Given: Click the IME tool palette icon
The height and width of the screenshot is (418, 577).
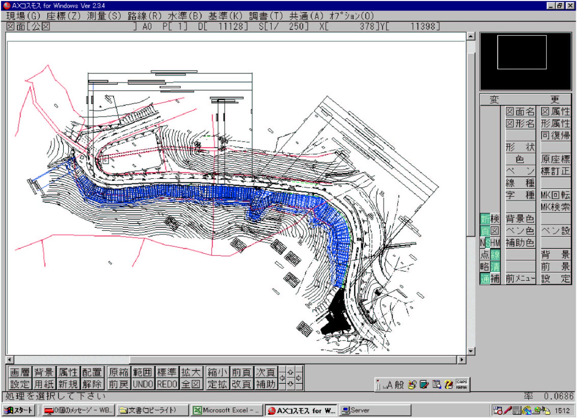Looking at the screenshot, I should click(412, 384).
